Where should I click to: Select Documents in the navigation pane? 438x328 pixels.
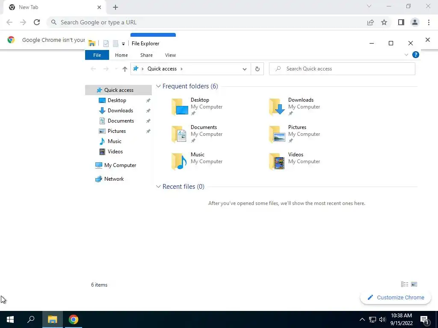point(121,121)
